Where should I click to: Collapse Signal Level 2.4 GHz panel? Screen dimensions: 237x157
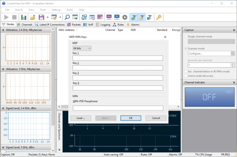click(x=3, y=108)
